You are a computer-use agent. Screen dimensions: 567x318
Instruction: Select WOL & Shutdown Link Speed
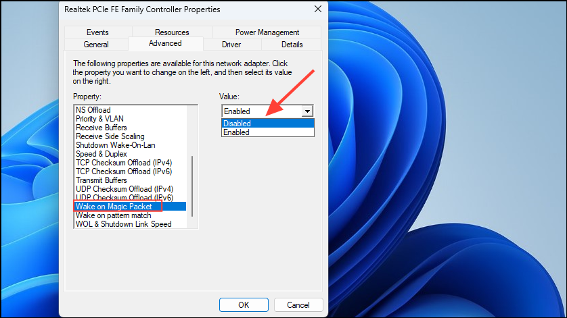click(x=124, y=224)
